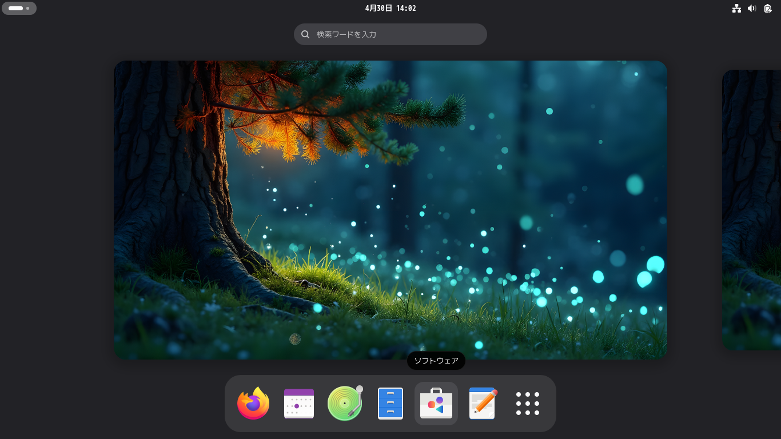Viewport: 781px width, 439px height.
Task: Click the clipboard status icon top right
Action: click(767, 8)
